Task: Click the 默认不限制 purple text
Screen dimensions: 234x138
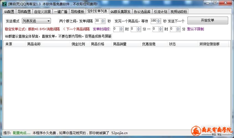Action: (x=196, y=29)
